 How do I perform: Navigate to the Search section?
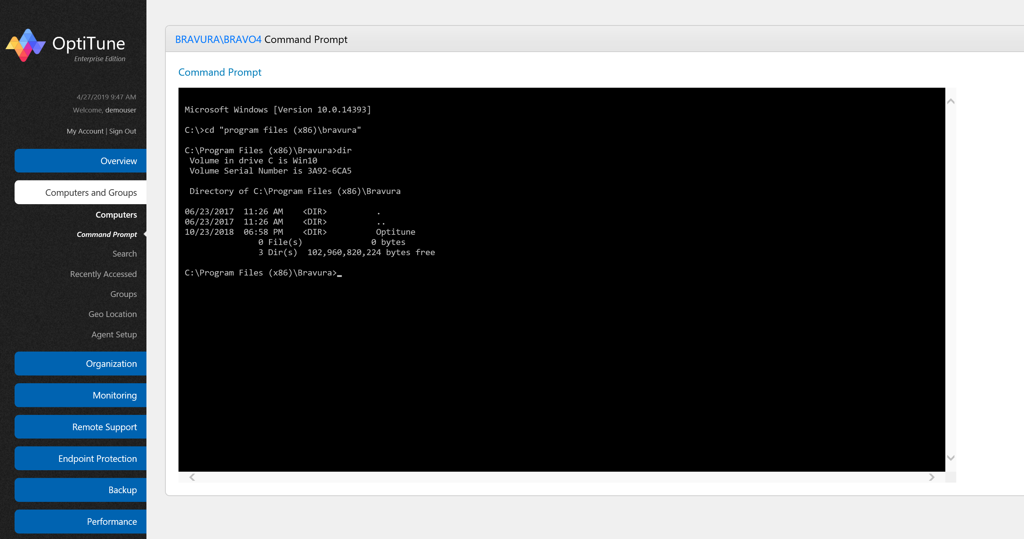125,254
